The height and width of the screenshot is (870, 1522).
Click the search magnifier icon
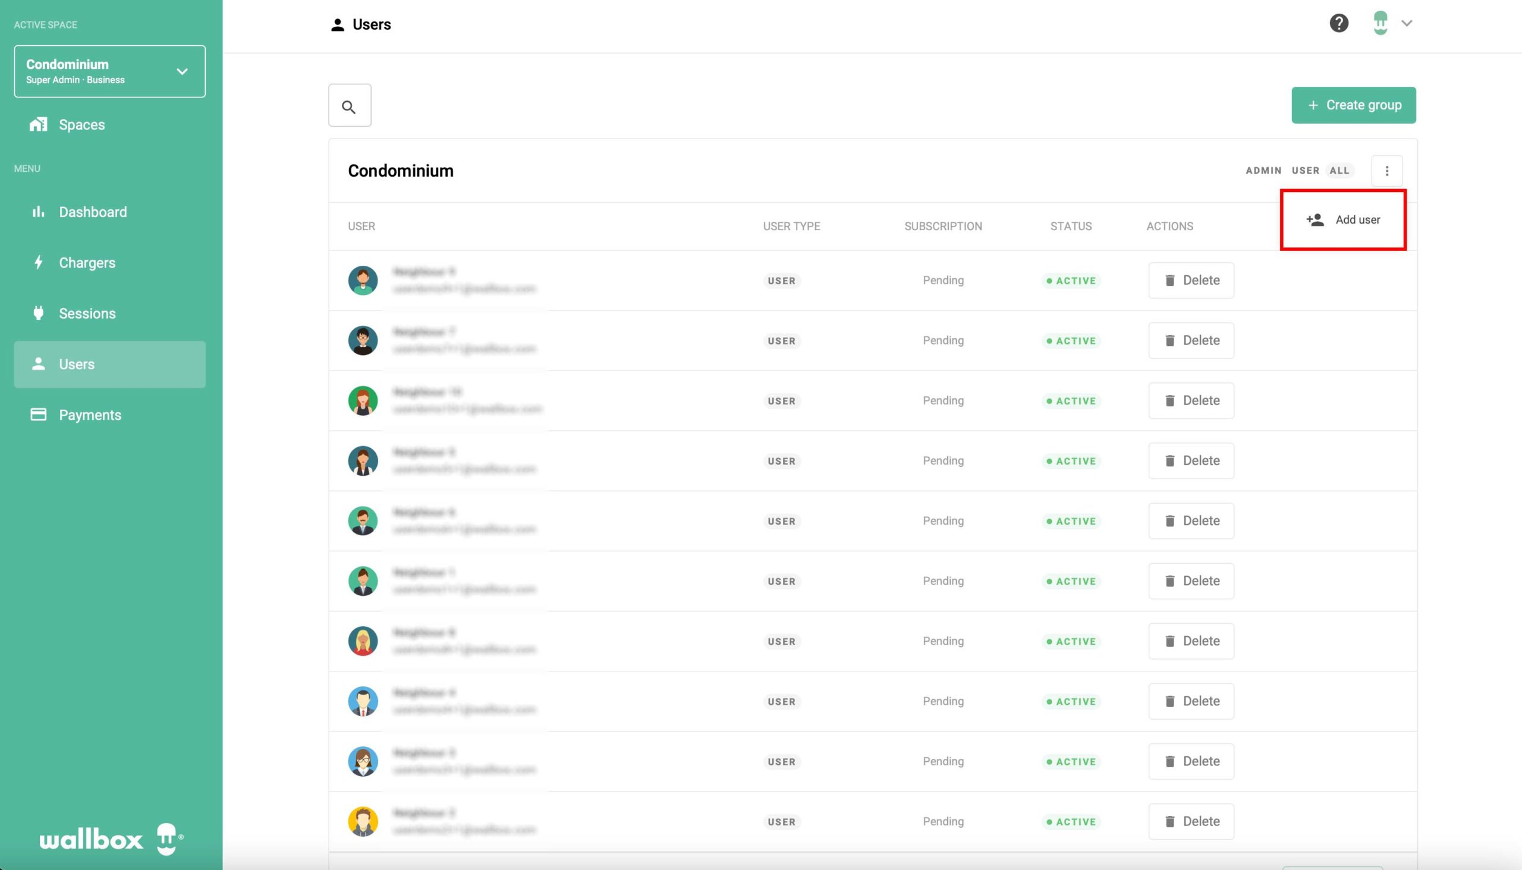click(350, 106)
